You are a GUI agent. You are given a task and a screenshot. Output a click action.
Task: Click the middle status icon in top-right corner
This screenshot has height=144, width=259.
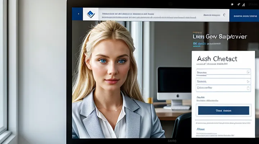click(x=238, y=4)
